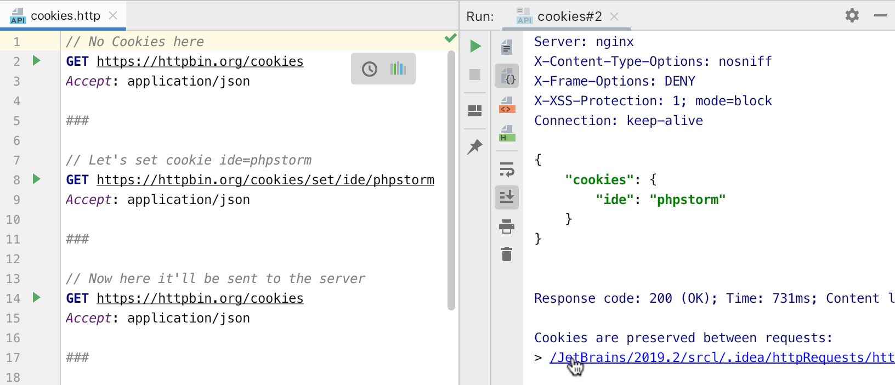
Task: Click the ### separator on line 17
Action: pos(77,358)
